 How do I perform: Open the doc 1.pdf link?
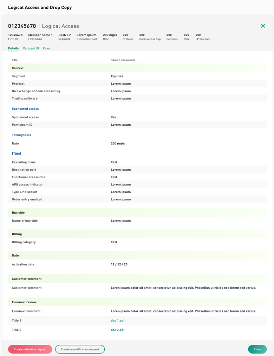(117, 320)
